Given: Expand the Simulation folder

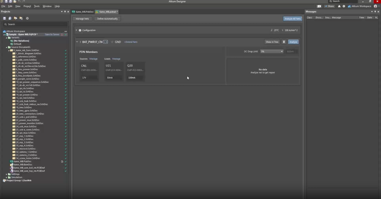Looking at the screenshot, I should coord(6,177).
